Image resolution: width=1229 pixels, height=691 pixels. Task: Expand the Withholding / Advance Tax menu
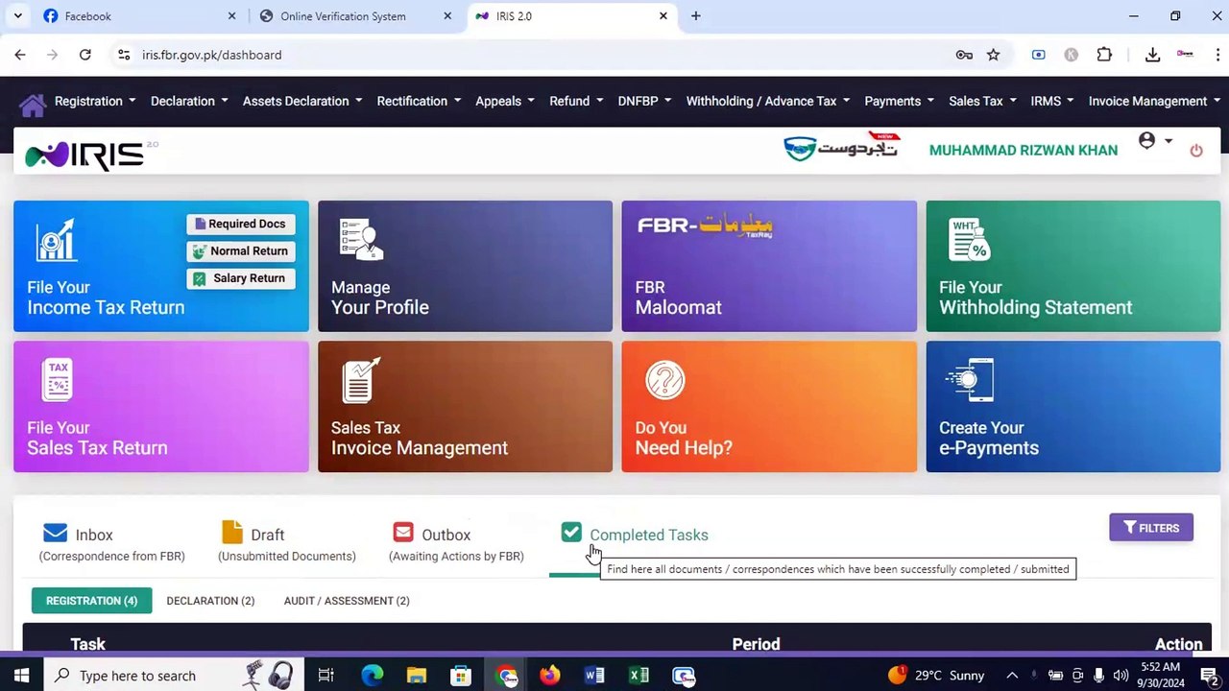[x=768, y=101]
